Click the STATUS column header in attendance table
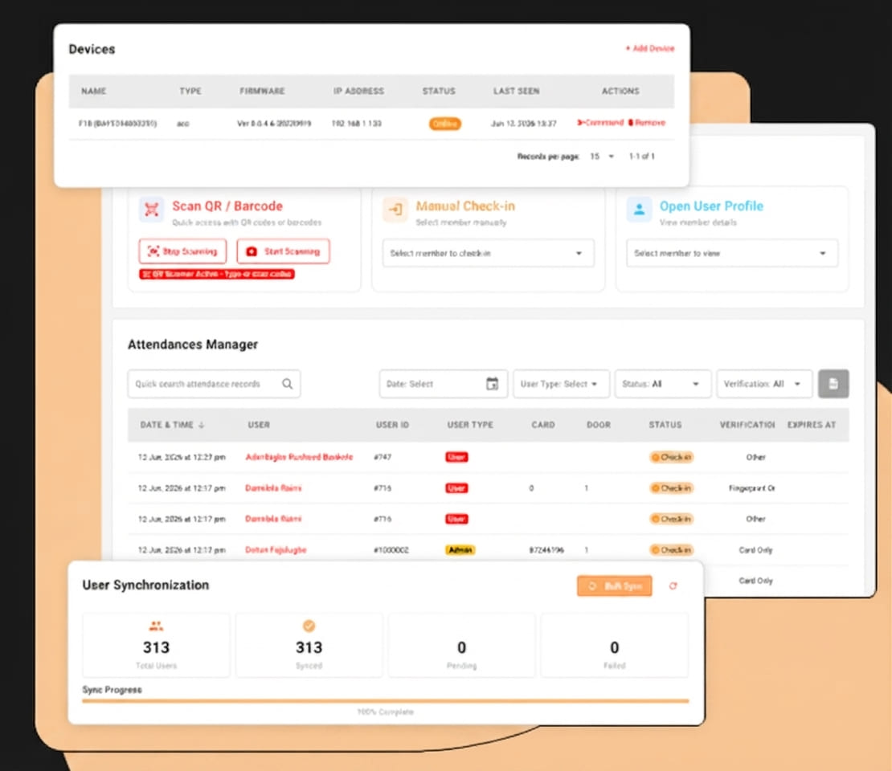Viewport: 892px width, 771px height. pyautogui.click(x=665, y=425)
